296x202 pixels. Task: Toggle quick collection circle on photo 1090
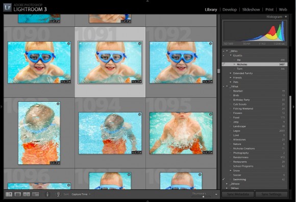[68, 43]
